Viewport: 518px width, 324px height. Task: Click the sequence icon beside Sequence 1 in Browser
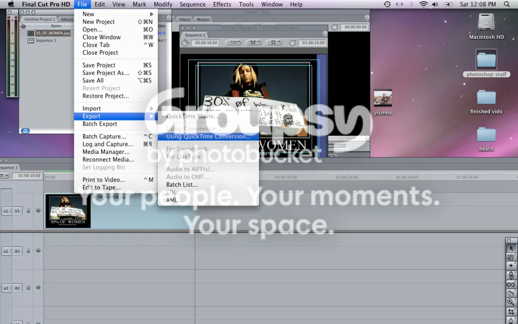pos(31,40)
